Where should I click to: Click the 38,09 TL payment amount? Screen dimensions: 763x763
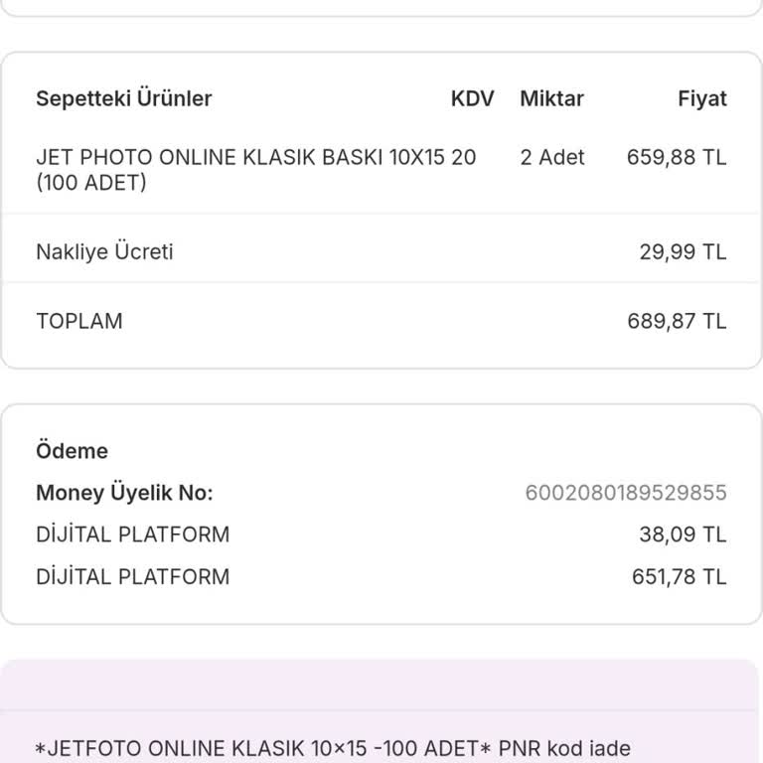[x=683, y=534]
